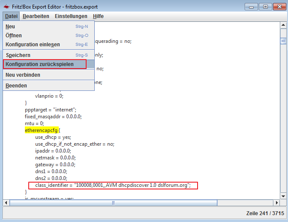Viewport: 288px width, 222px height.
Task: Open the Bearbeiten menu
Action: 36,16
